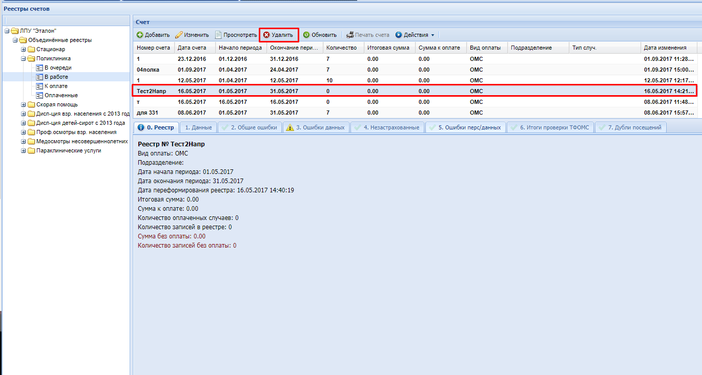Expand Параклинические услуги folder
The height and width of the screenshot is (375, 702).
click(24, 150)
